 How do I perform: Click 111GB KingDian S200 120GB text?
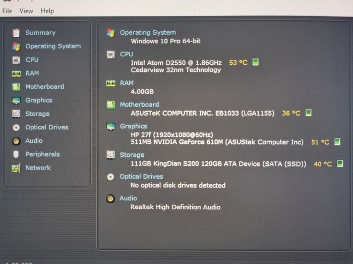coord(177,163)
